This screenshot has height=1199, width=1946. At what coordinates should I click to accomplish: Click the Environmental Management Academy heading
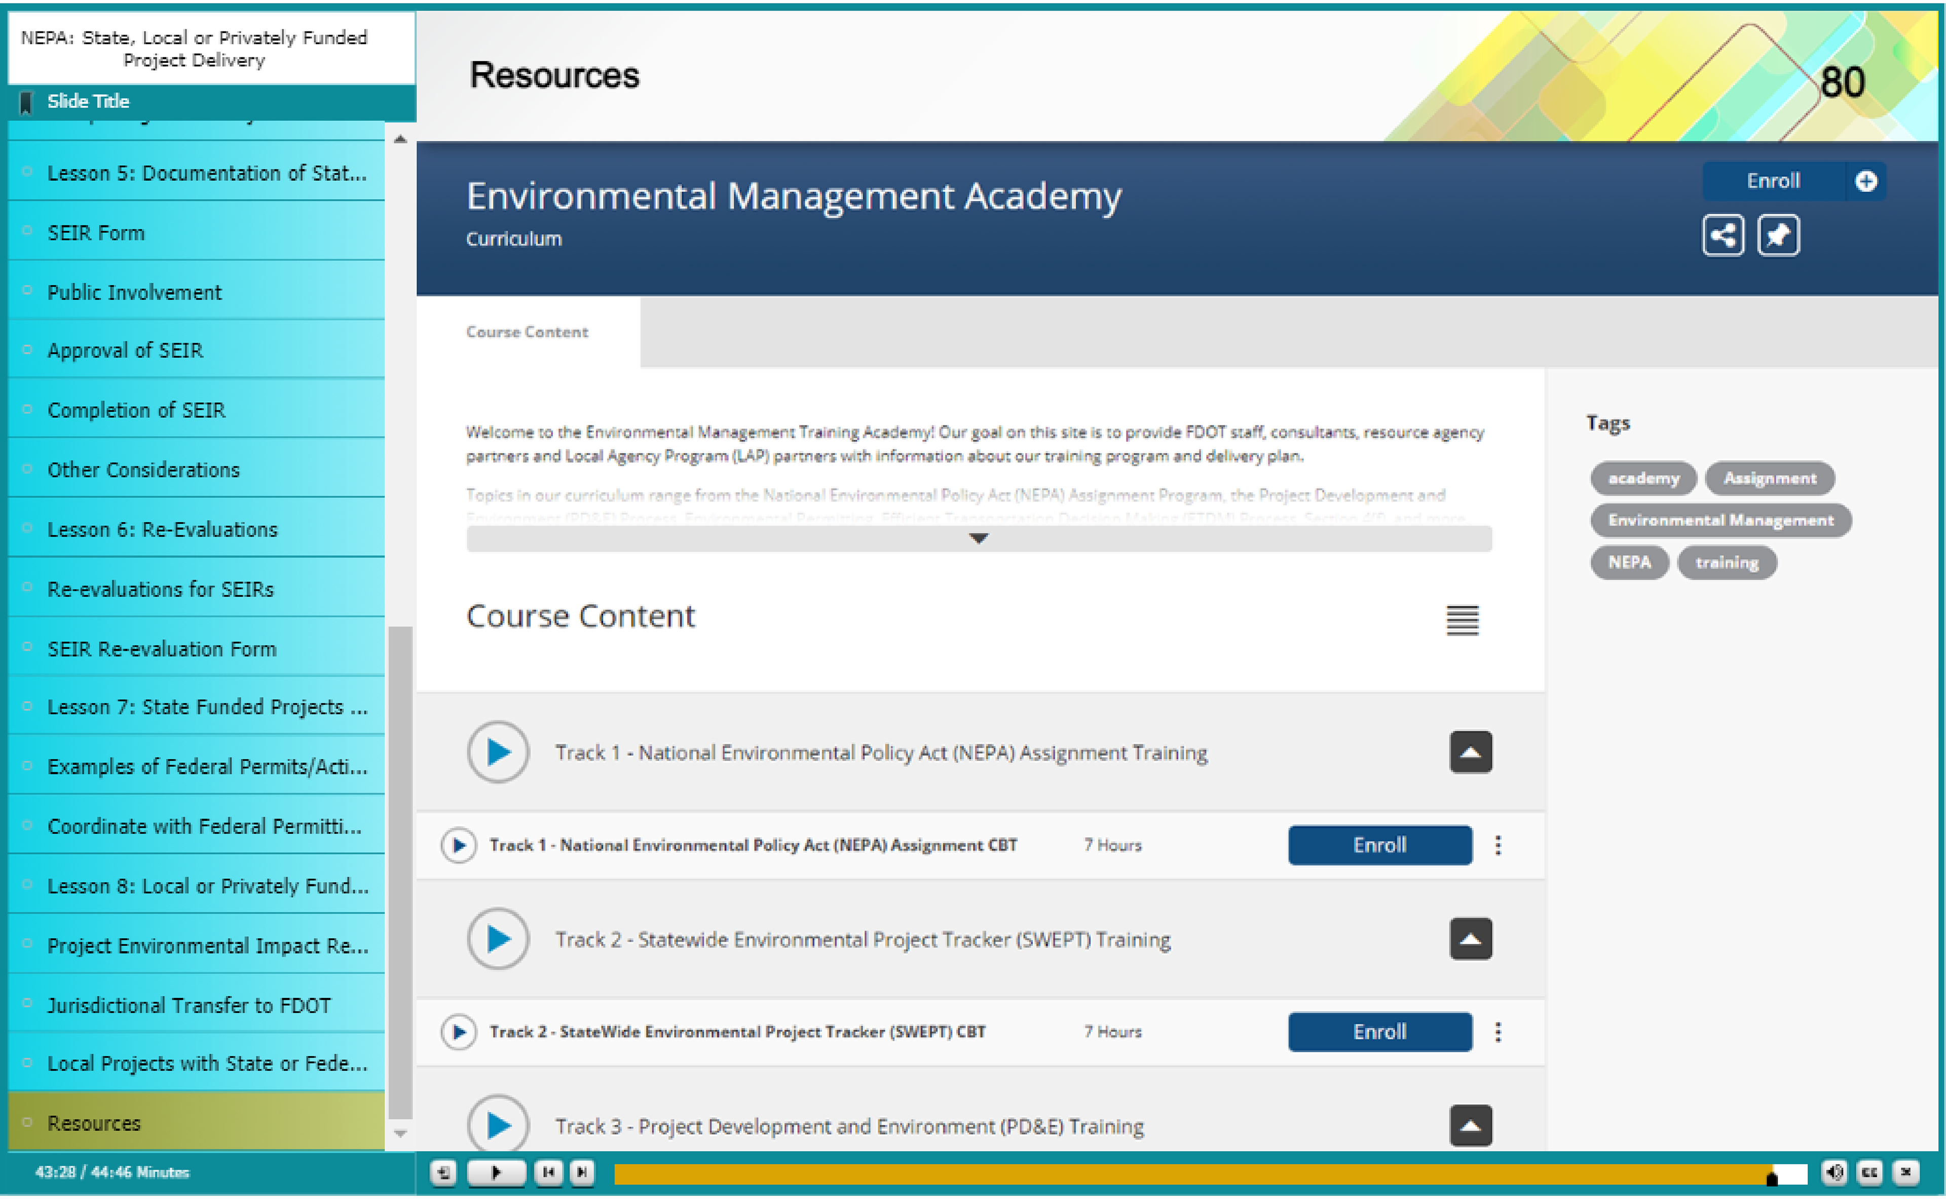pyautogui.click(x=794, y=196)
